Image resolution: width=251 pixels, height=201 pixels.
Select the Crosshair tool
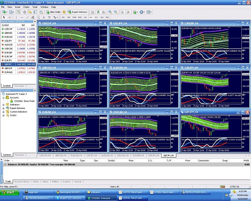point(10,17)
